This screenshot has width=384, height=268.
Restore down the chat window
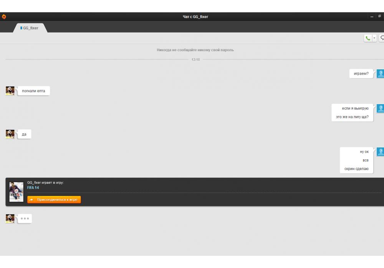tap(380, 16)
